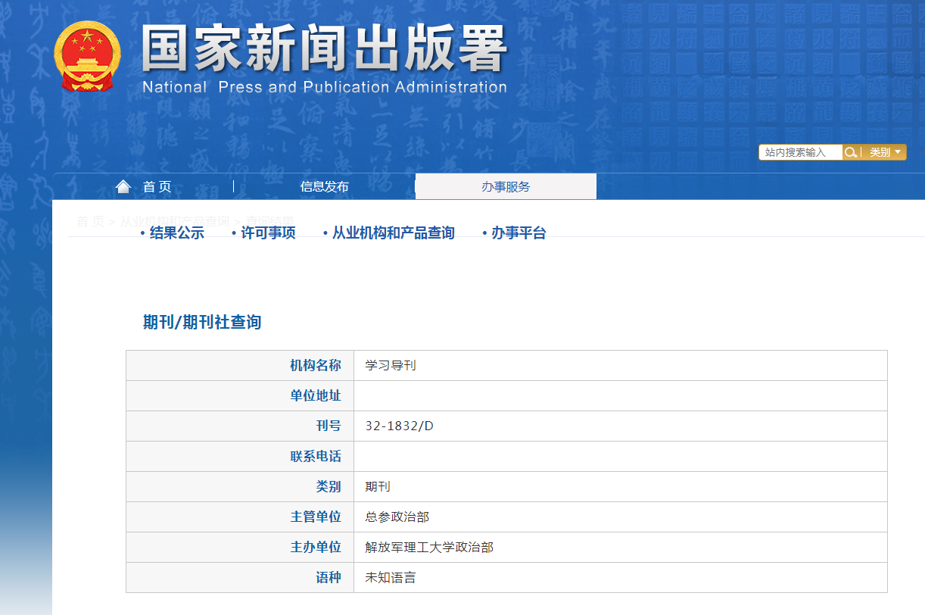Click the 联系电话 row label
Viewport: 925px width, 615px height.
316,457
